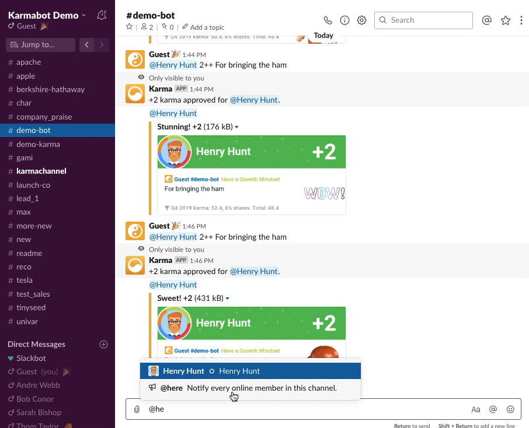Screen dimensions: 529x428
Task: Open the more-new channel
Action: tap(57, 226)
